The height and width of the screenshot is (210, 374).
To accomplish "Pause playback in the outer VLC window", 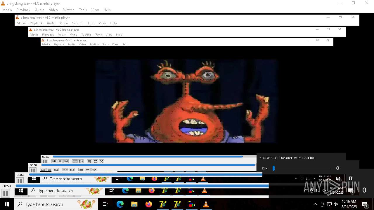I will (x=6, y=193).
